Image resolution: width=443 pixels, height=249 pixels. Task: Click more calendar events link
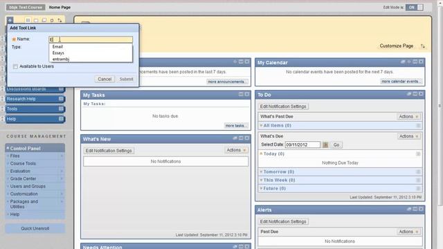401,82
